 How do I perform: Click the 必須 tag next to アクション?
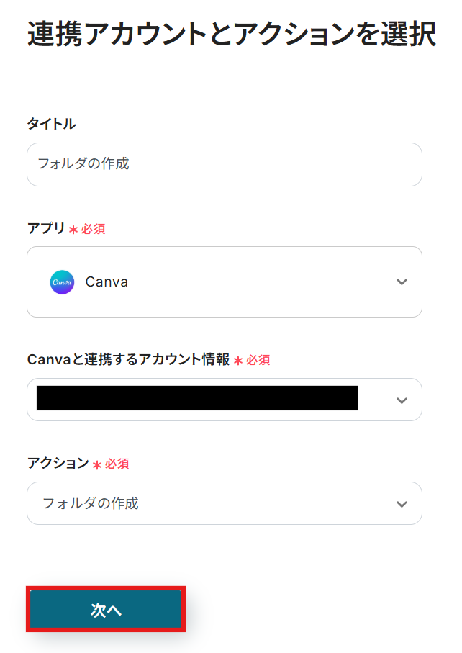coord(117,464)
